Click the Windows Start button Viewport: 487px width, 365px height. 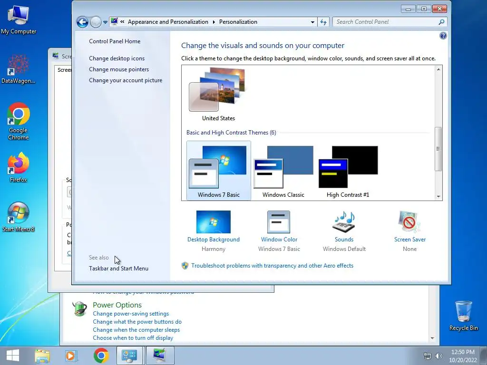(x=13, y=355)
